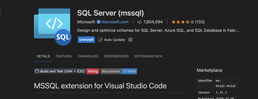Open the manage gear icon beside Auto Update
258x99 pixels.
click(x=130, y=40)
